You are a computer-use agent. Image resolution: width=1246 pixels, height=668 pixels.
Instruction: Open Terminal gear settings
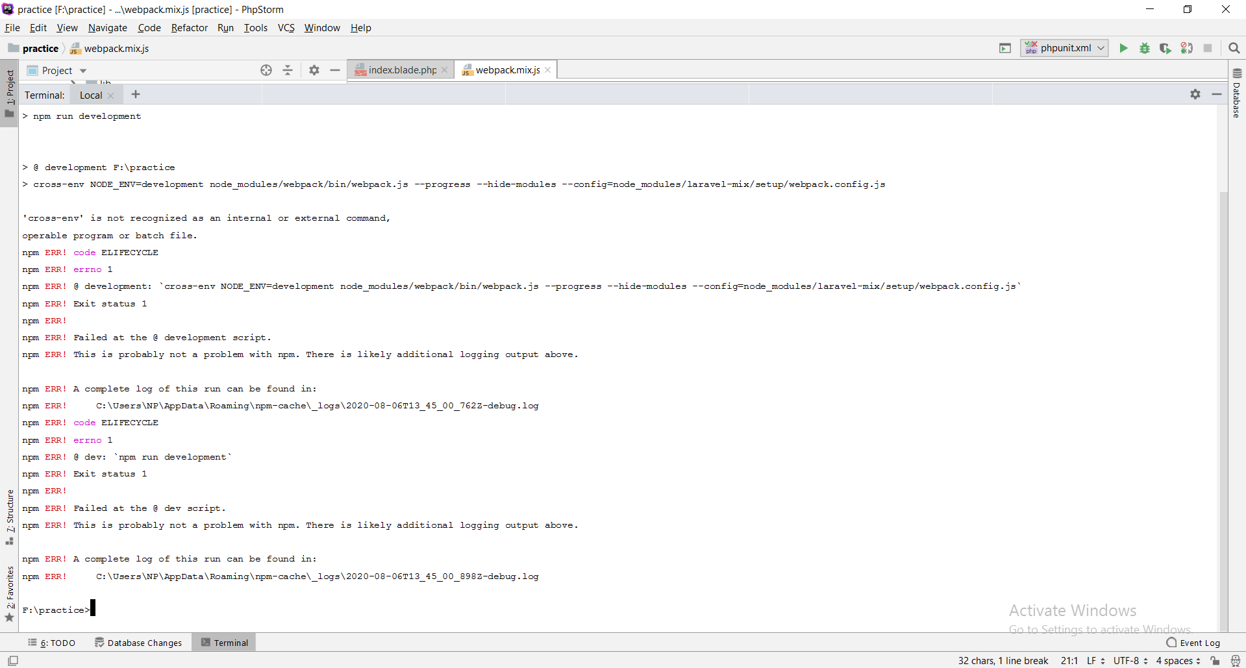click(1195, 94)
